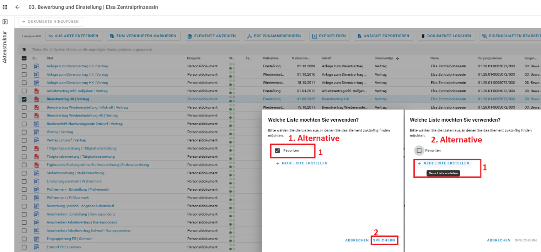Click PDF icon of Dienstvertrag HK row
Viewport: 541px width, 252px height.
point(36,99)
